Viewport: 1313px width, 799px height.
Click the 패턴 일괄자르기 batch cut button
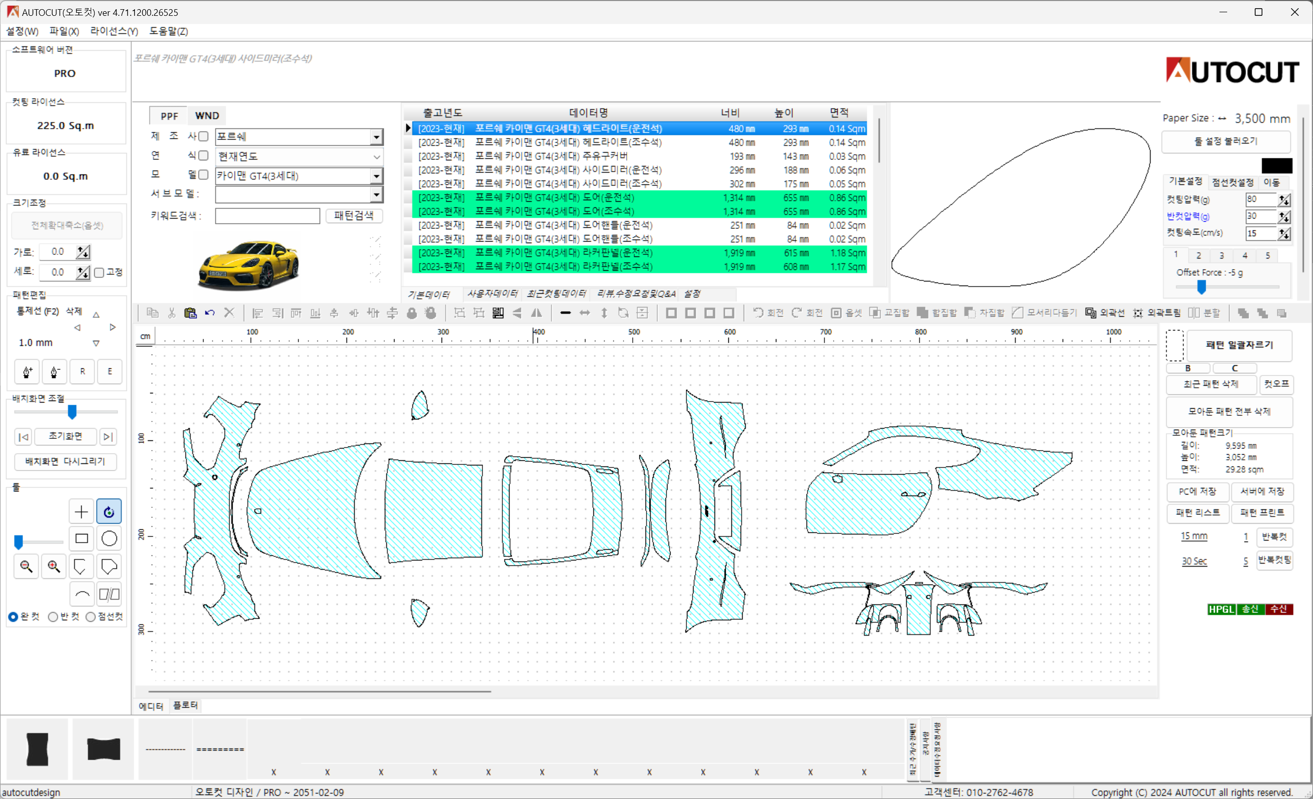click(1239, 345)
